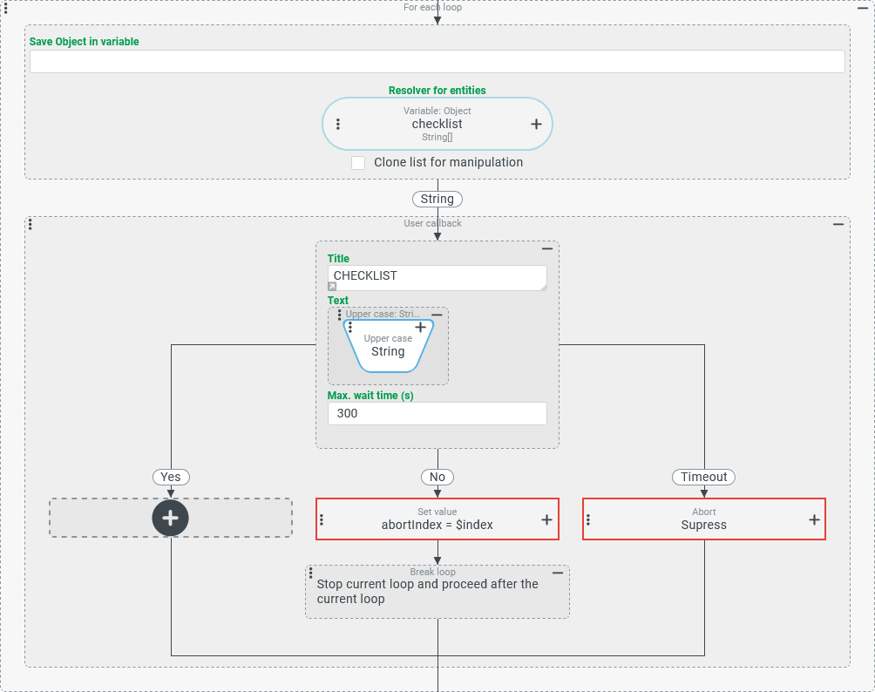Open options dots of Upper case container
The width and height of the screenshot is (875, 692).
click(x=339, y=315)
